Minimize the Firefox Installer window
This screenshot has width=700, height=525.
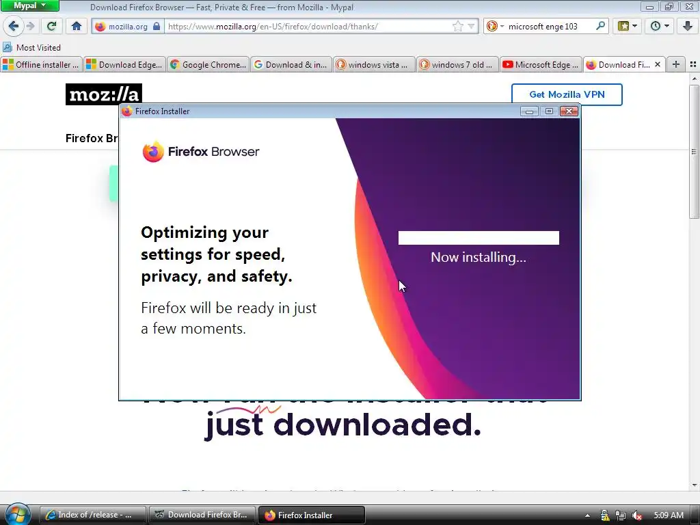530,111
